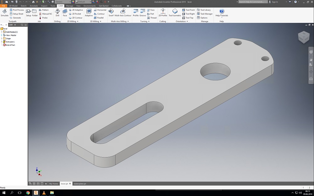Select the Pattern job command
Screen dimensions: 314x196
click(44, 10)
